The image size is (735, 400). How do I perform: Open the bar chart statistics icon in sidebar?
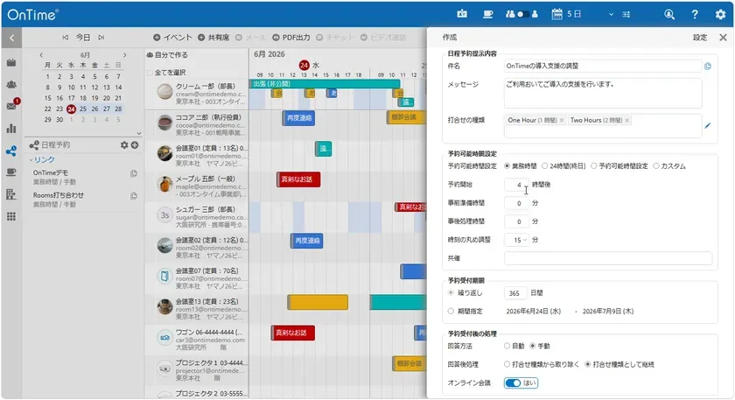(11, 129)
